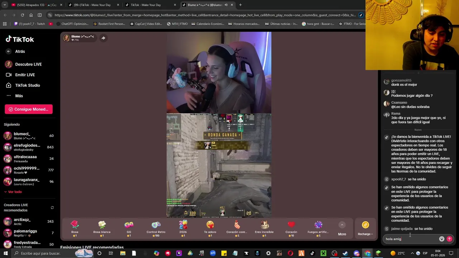Open the MT4 FTMO bookmark
Screen dimensions: 459x258
click(x=178, y=24)
